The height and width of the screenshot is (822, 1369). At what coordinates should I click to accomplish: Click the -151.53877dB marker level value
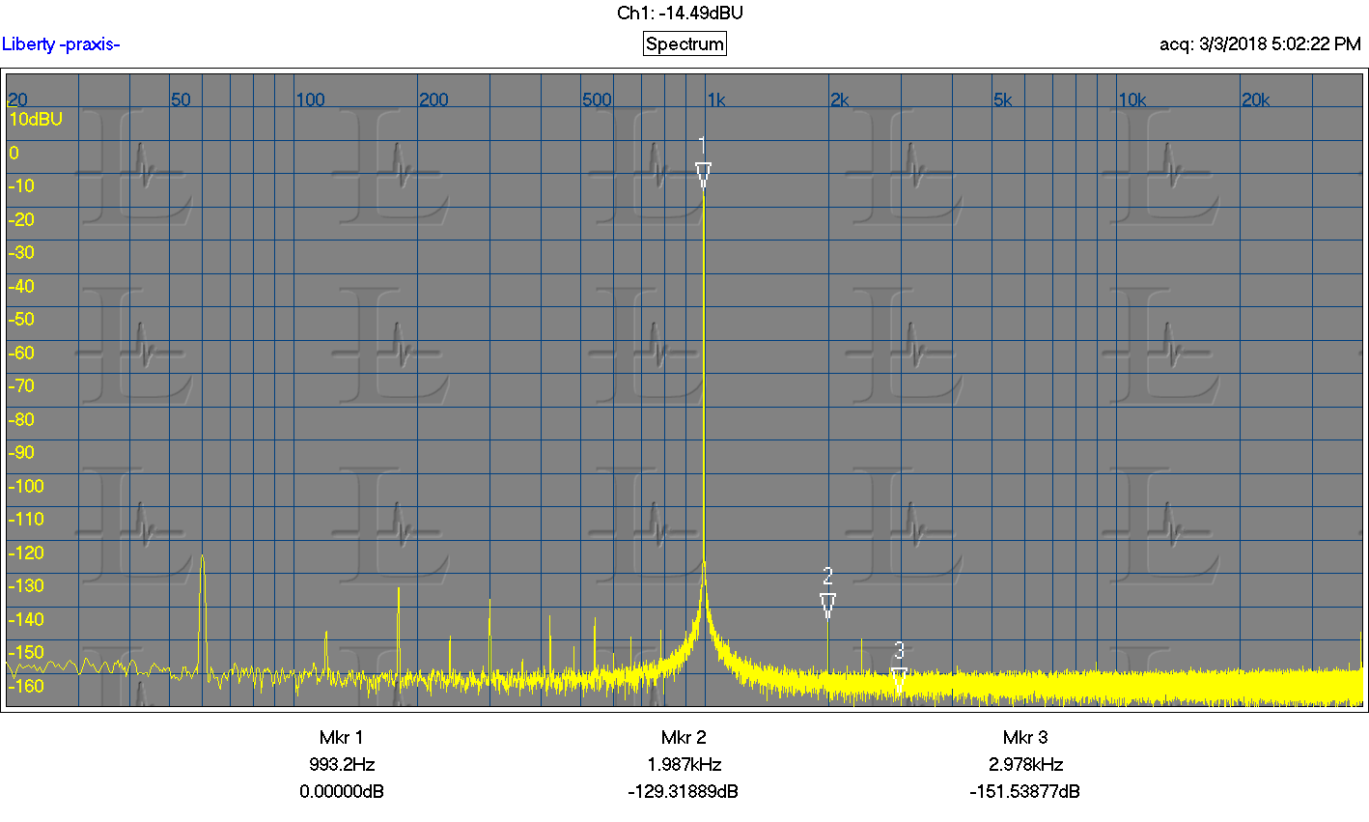click(1025, 792)
